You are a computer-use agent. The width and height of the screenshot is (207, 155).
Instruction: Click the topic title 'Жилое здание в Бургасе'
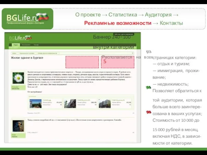click(x=27, y=58)
